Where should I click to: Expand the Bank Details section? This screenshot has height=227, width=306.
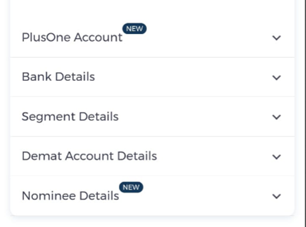coord(152,77)
